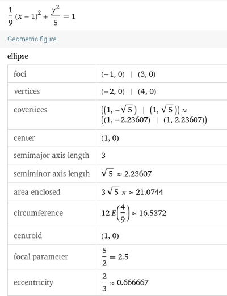Viewport: 227px width, 296px height.
Task: Select the area enclosed label
Action: (37, 192)
